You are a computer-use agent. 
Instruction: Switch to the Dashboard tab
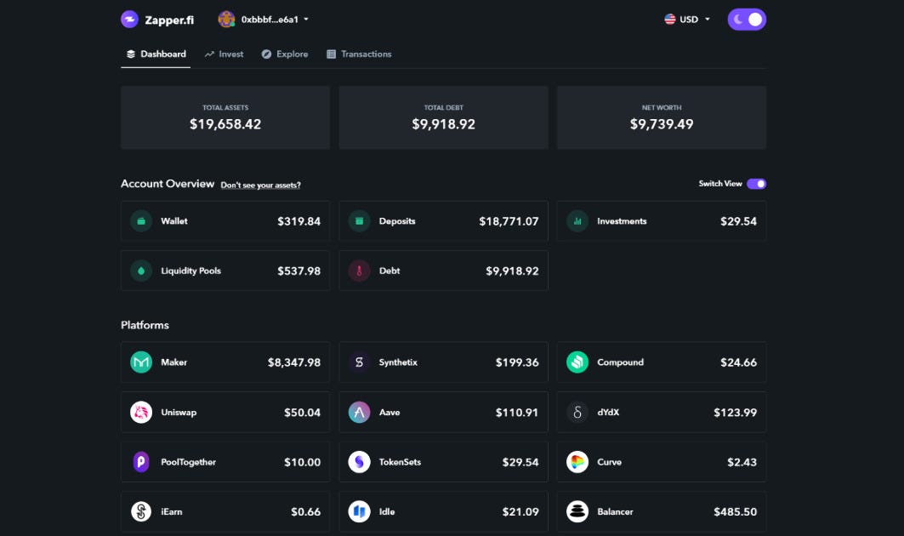[156, 54]
